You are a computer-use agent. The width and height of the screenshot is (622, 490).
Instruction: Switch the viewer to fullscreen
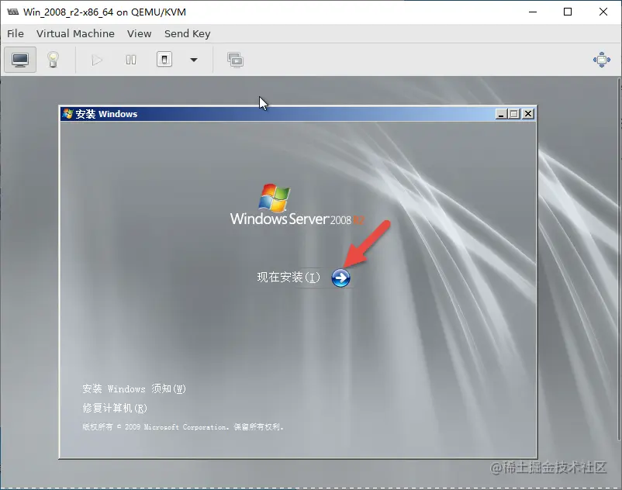[602, 60]
